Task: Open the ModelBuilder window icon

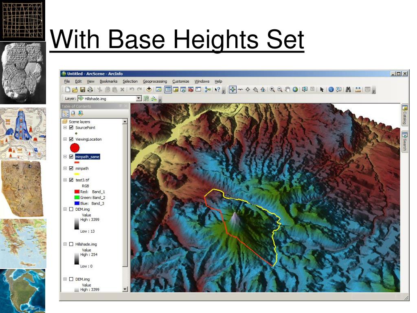Action: pyautogui.click(x=208, y=89)
